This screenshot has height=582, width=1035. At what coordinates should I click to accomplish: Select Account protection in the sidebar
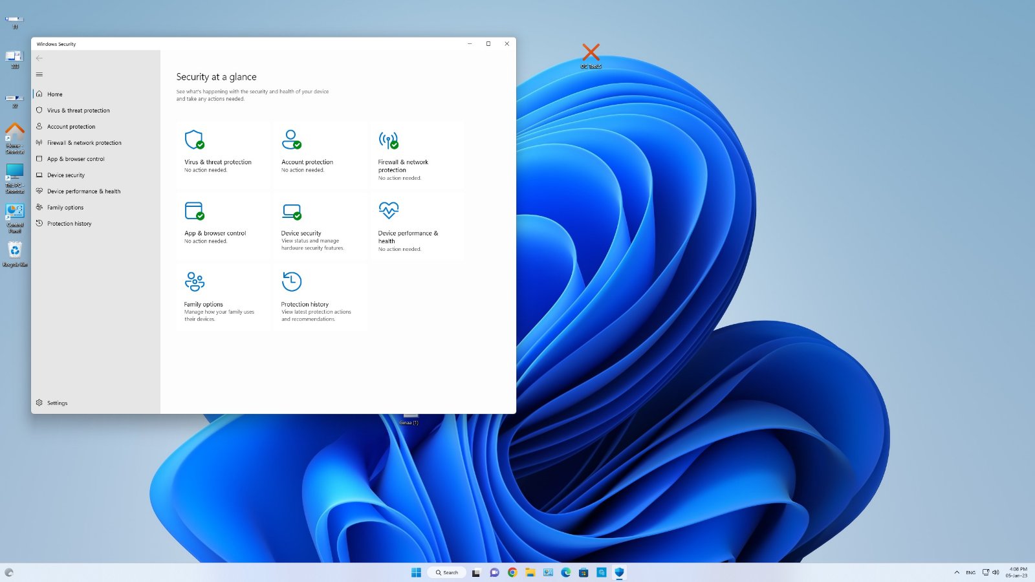96,126
